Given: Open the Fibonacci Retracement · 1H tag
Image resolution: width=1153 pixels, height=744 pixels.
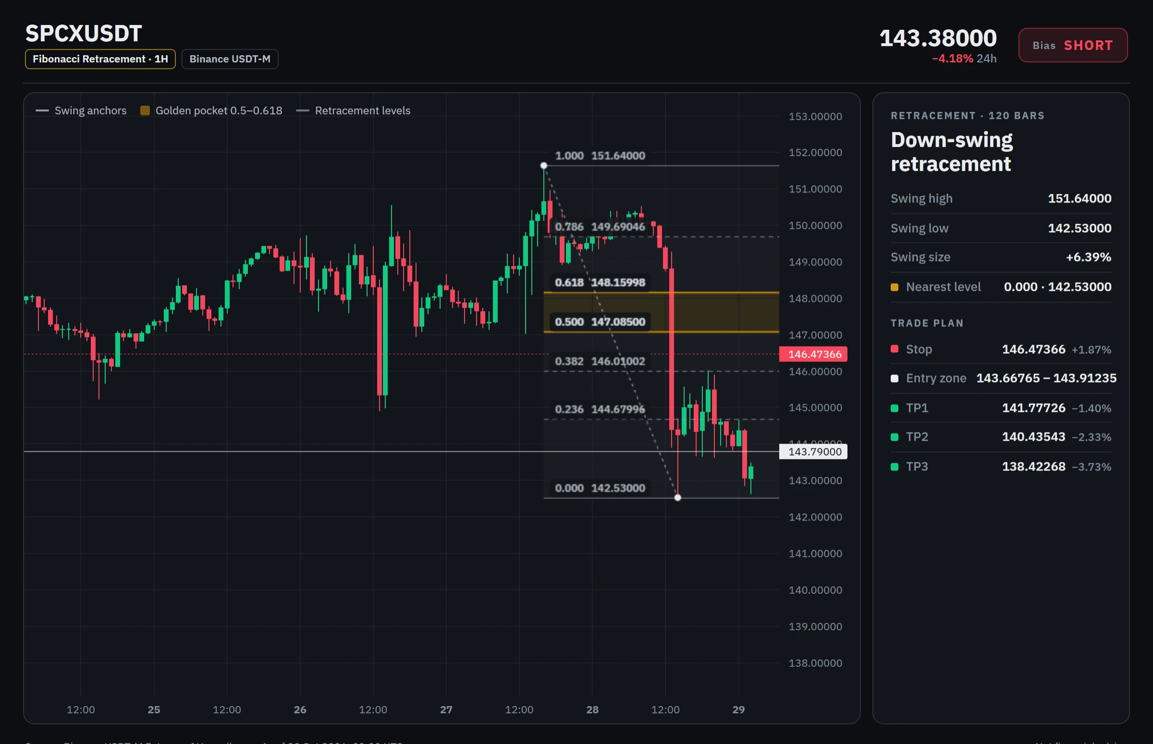Looking at the screenshot, I should (x=100, y=59).
